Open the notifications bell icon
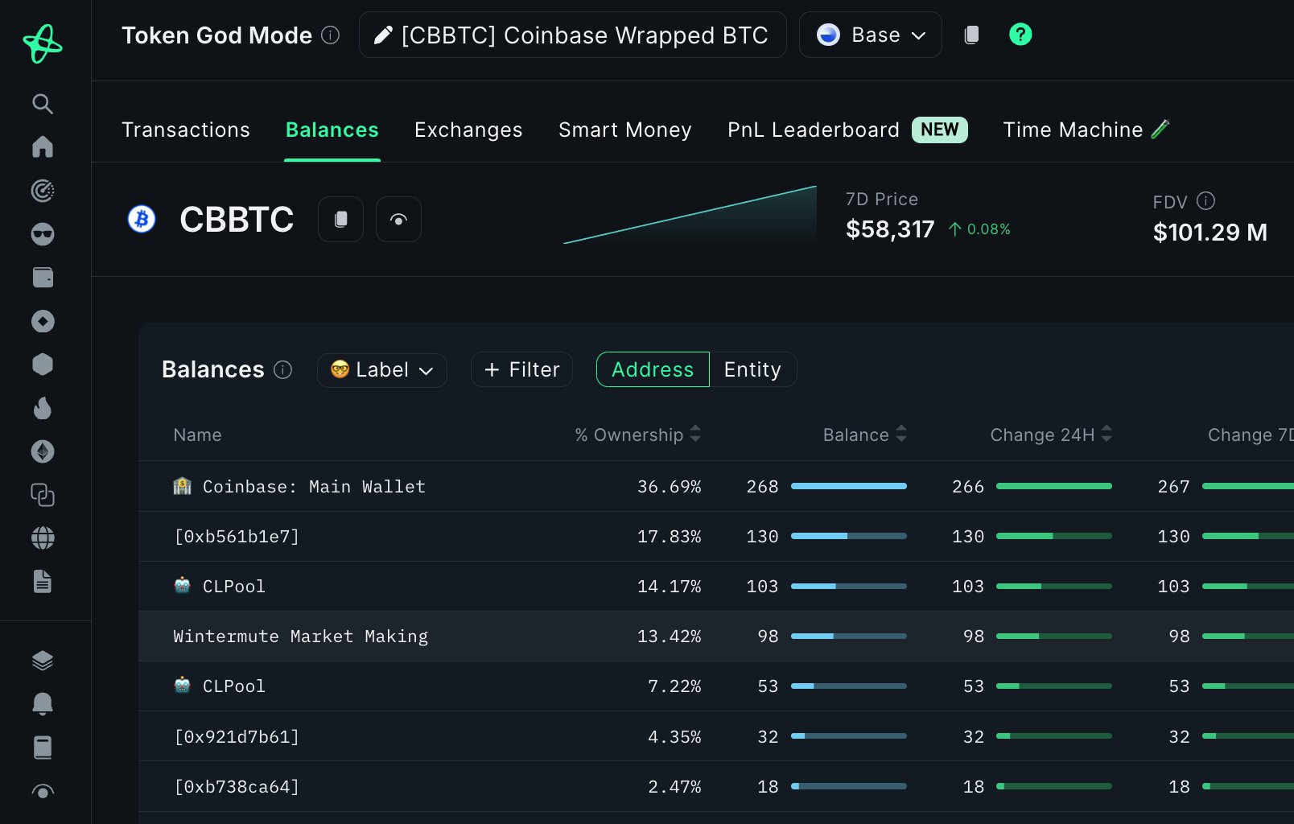The width and height of the screenshot is (1294, 824). coord(43,704)
